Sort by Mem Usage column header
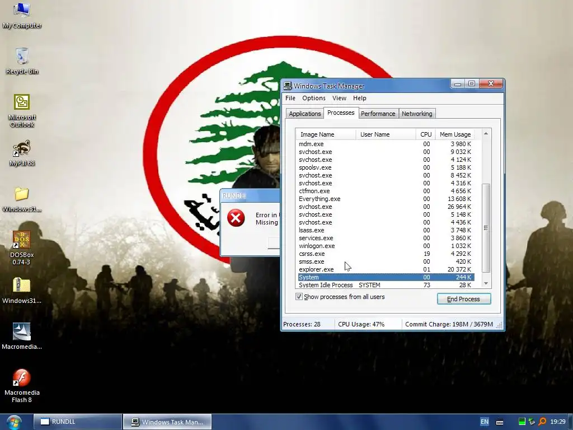This screenshot has height=430, width=573. pos(455,134)
